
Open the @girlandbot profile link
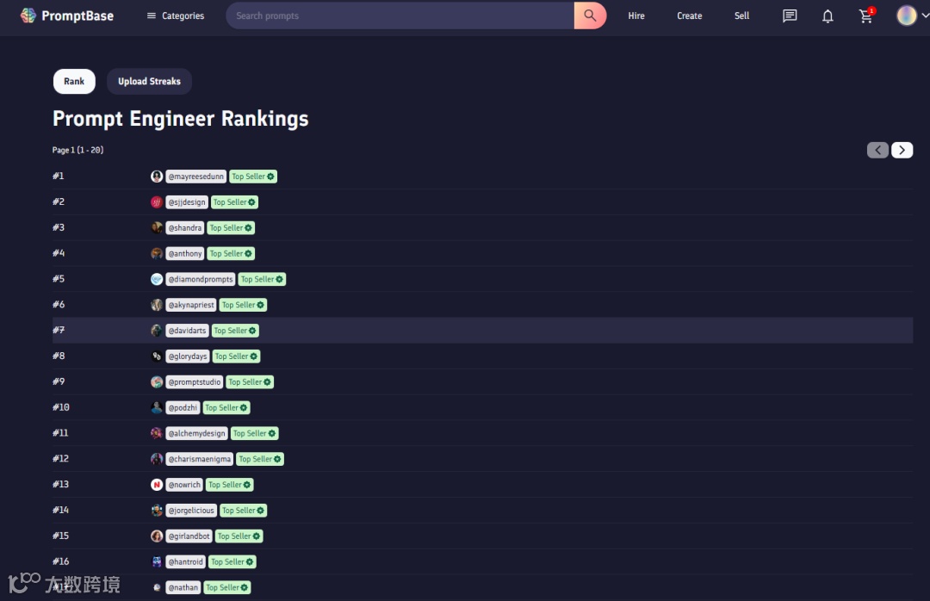189,536
